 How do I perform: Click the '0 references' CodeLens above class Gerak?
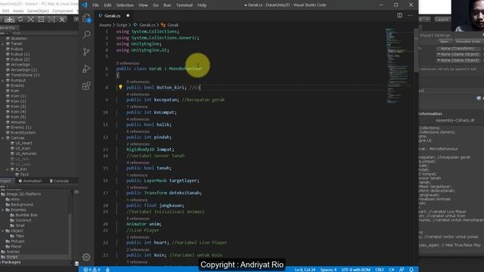[x=128, y=63]
